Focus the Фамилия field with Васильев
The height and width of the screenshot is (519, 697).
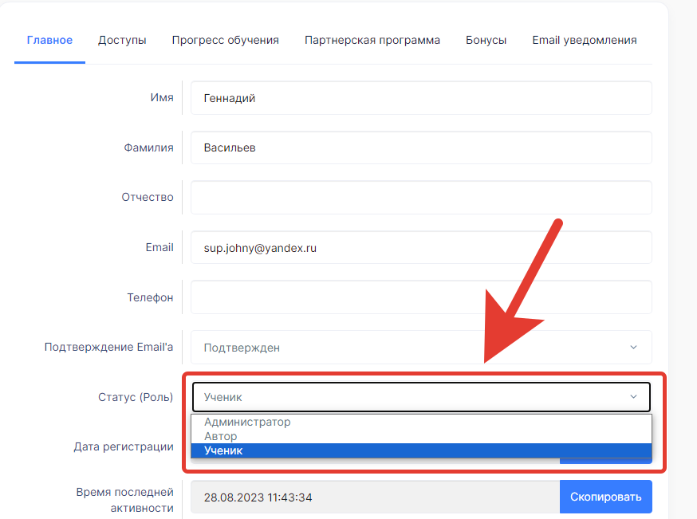click(420, 147)
